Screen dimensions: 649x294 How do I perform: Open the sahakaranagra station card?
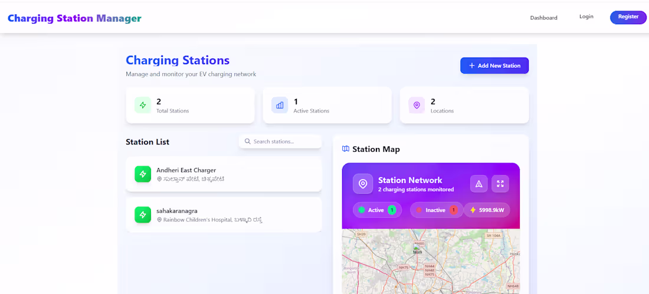point(224,214)
